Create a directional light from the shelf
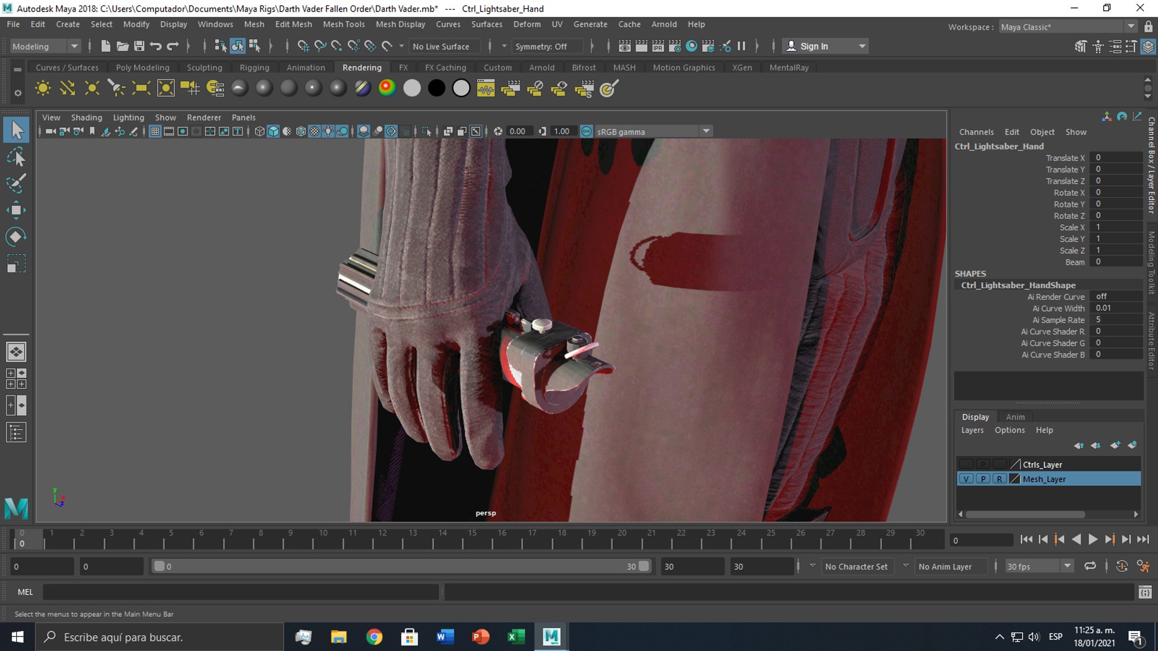This screenshot has width=1158, height=651. click(x=68, y=89)
